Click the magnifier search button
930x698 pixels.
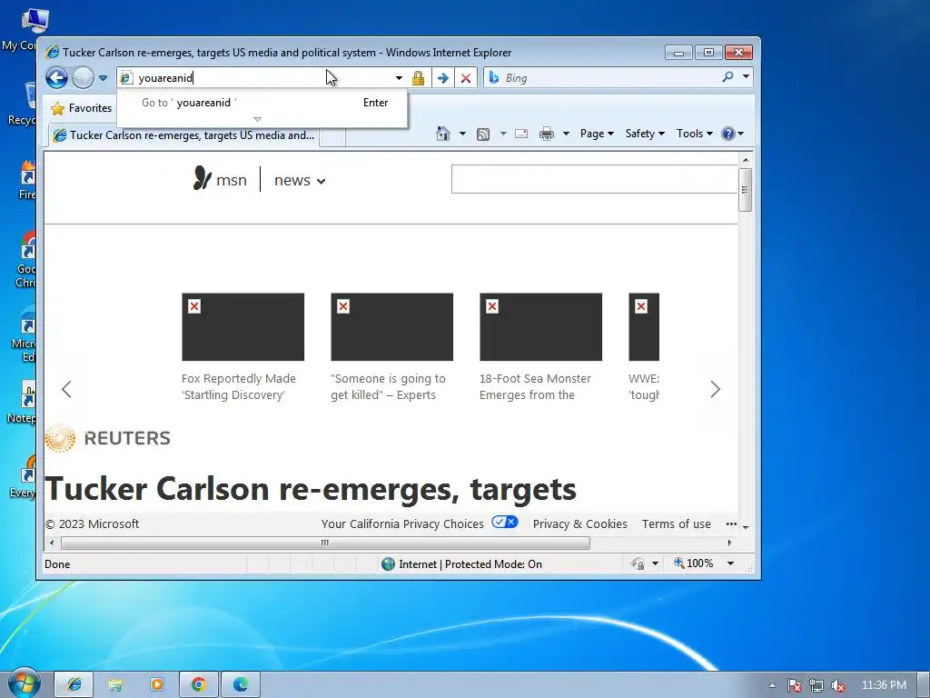[x=727, y=76]
